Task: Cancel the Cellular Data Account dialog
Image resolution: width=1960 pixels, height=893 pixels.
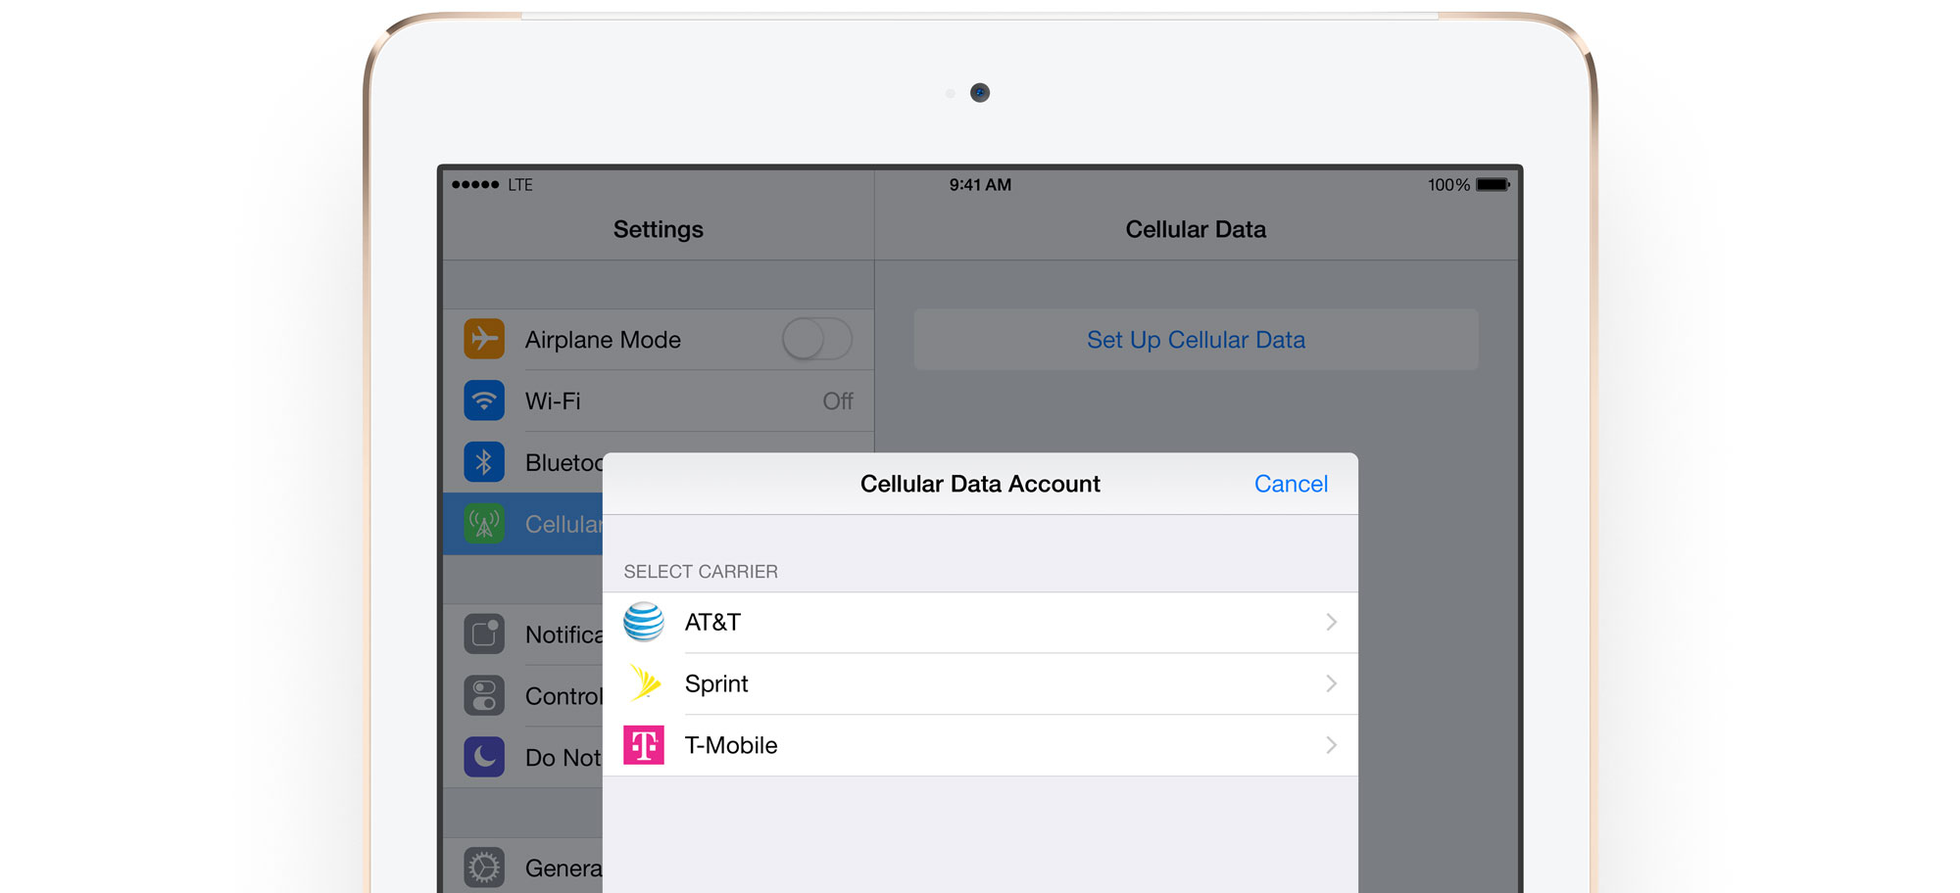Action: tap(1291, 484)
